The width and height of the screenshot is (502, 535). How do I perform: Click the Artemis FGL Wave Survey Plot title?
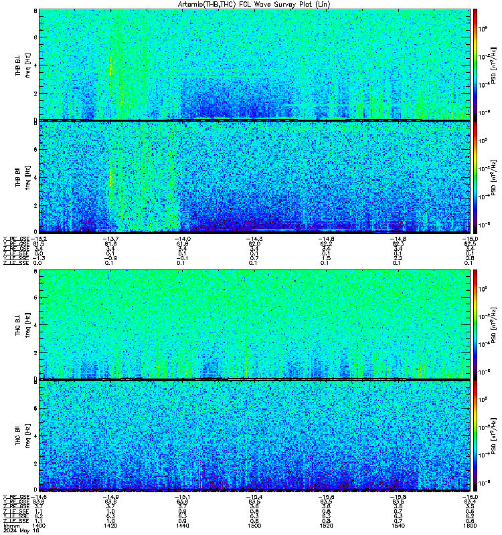tap(254, 5)
